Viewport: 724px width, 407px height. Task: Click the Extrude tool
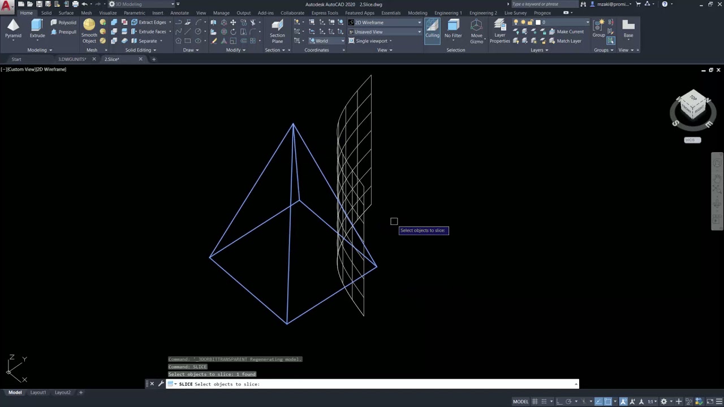click(37, 29)
